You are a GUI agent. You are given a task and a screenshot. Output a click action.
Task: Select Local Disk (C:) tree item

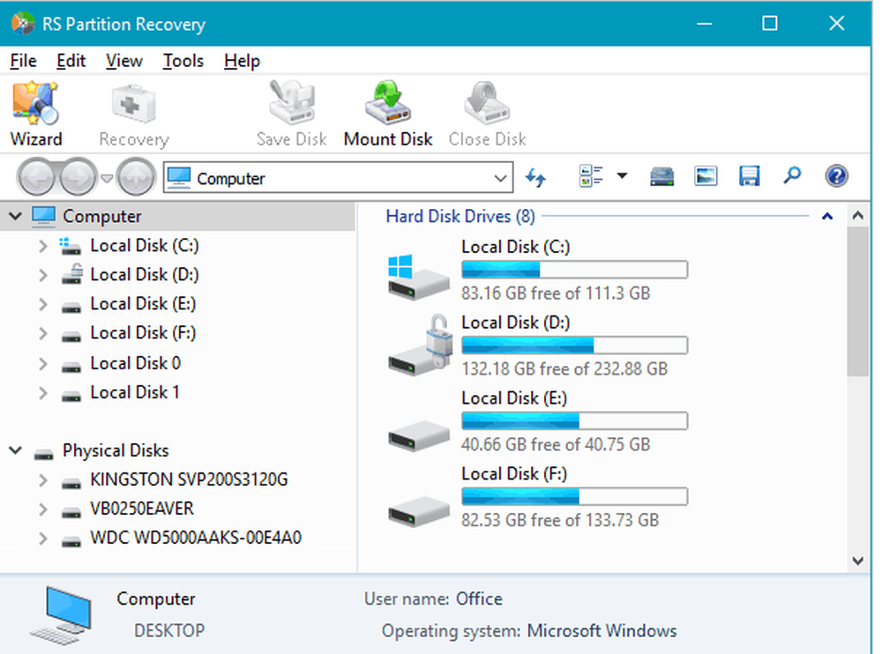coord(145,246)
